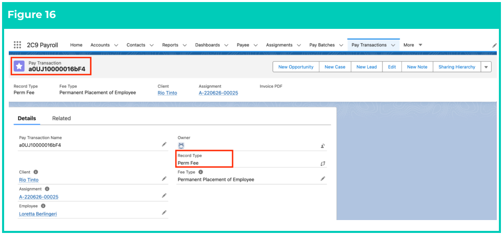The height and width of the screenshot is (235, 503).
Task: Click the New Lead button
Action: [366, 67]
